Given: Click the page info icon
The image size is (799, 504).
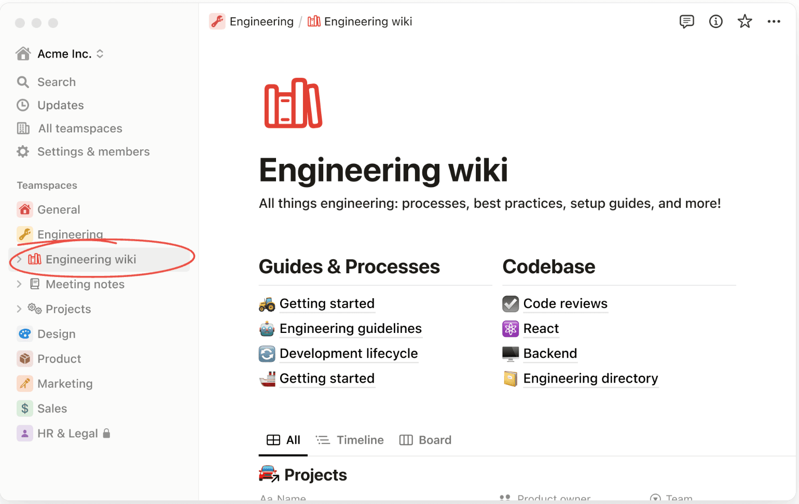Looking at the screenshot, I should [x=715, y=22].
